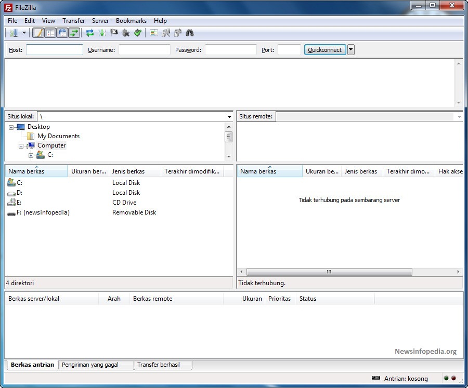The width and height of the screenshot is (468, 388).
Task: Click the local tree scrollbar down arrow
Action: click(229, 156)
